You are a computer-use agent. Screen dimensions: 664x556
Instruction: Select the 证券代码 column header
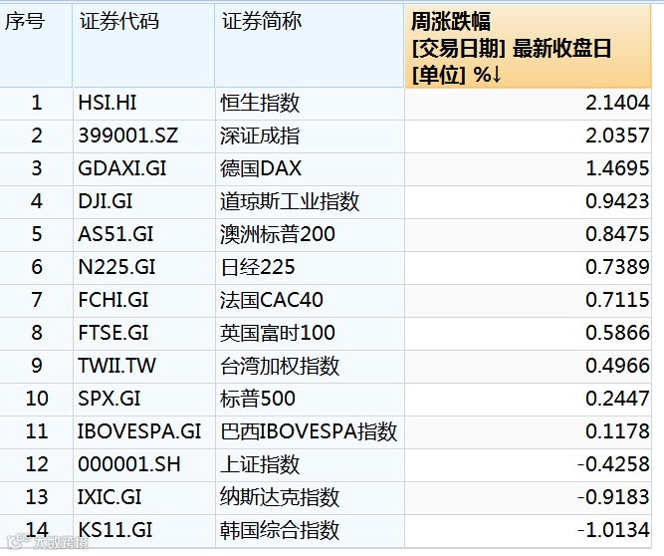click(x=143, y=46)
